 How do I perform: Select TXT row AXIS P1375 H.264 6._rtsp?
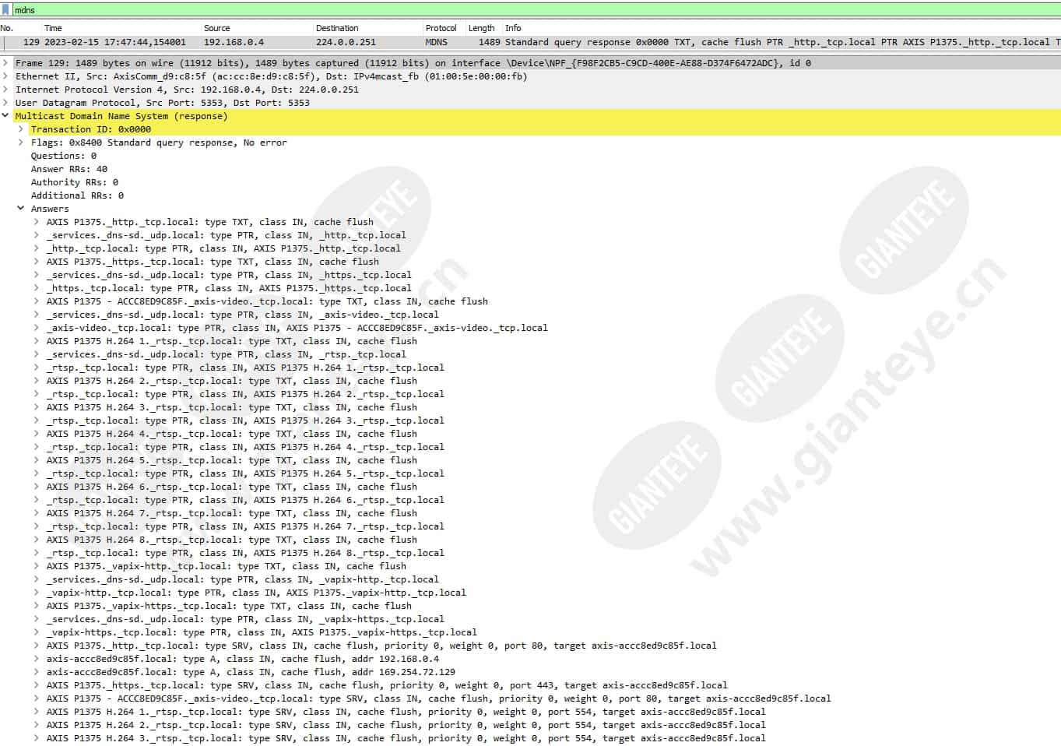coord(231,487)
